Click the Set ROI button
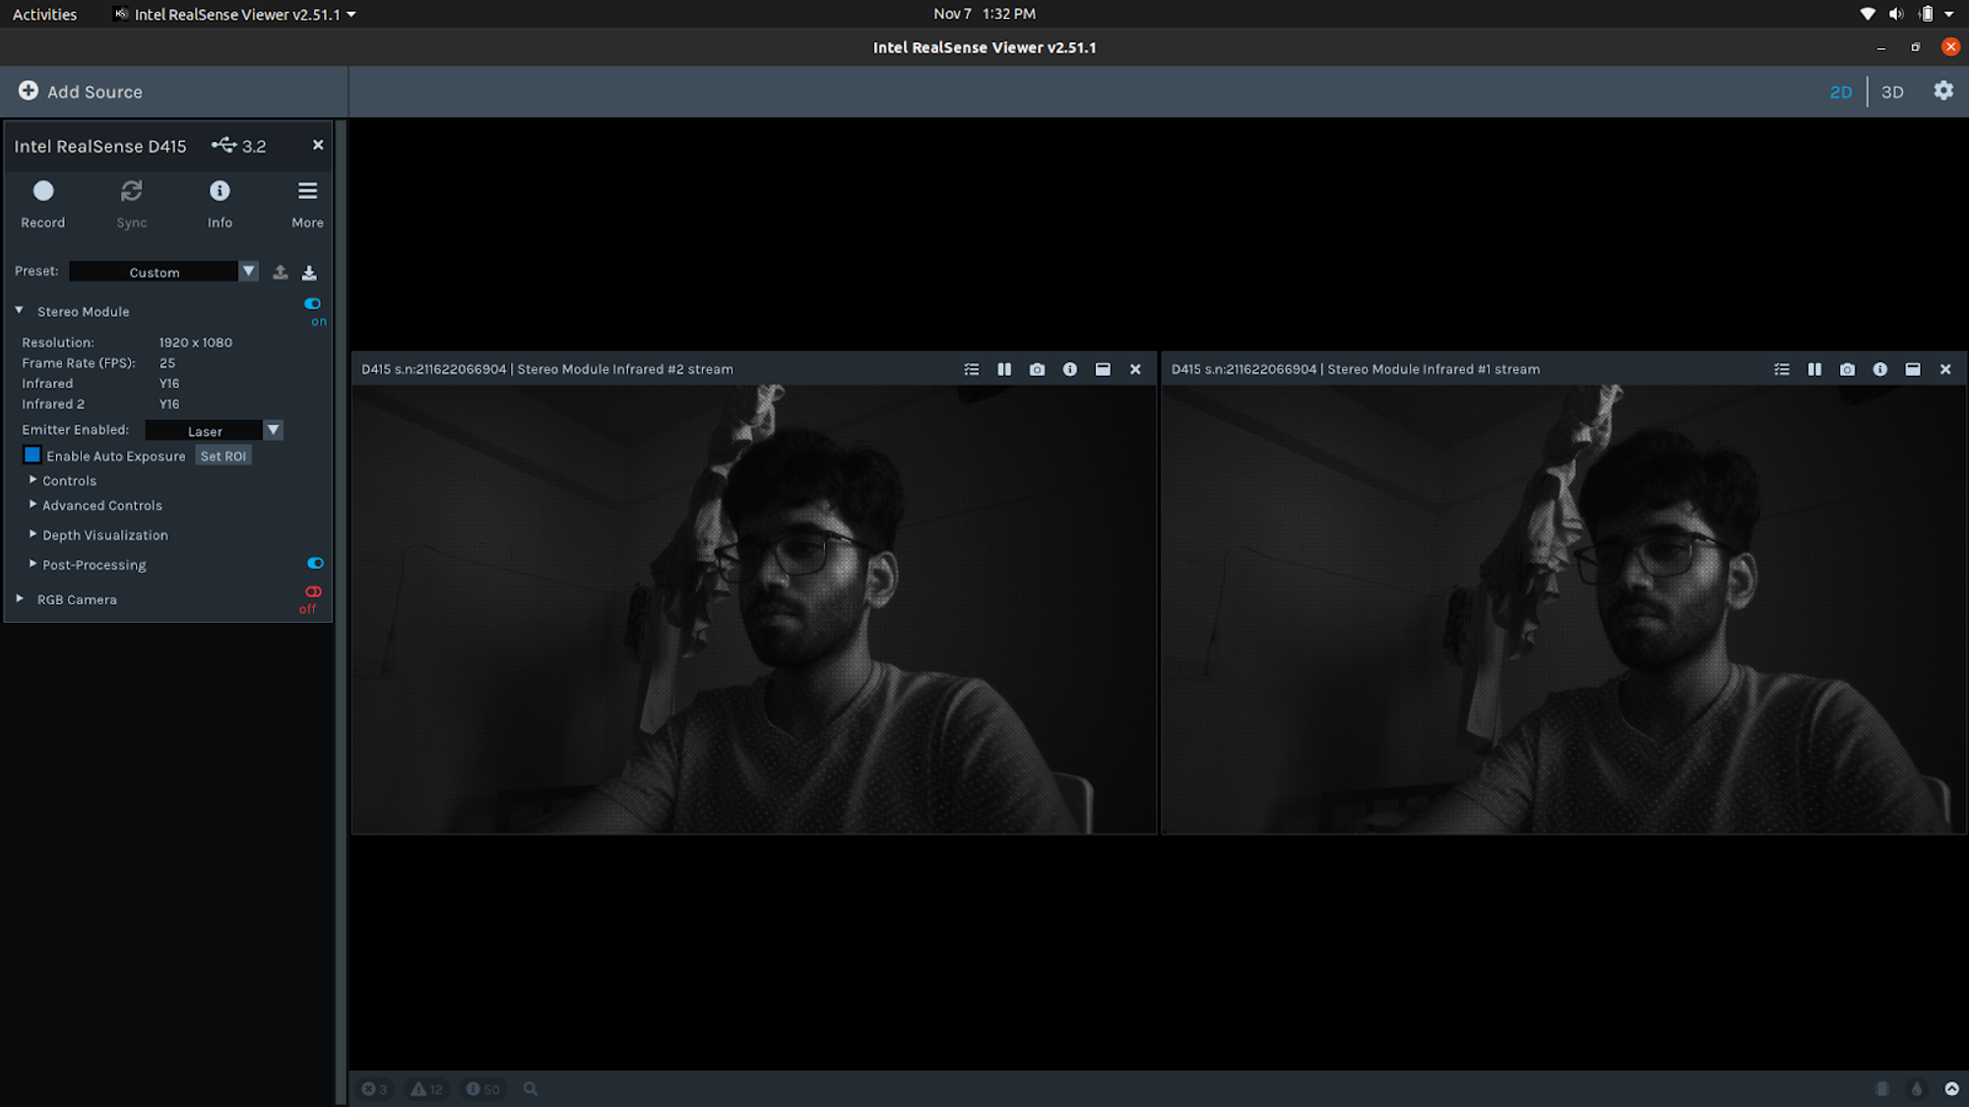The image size is (1969, 1107). click(x=223, y=457)
